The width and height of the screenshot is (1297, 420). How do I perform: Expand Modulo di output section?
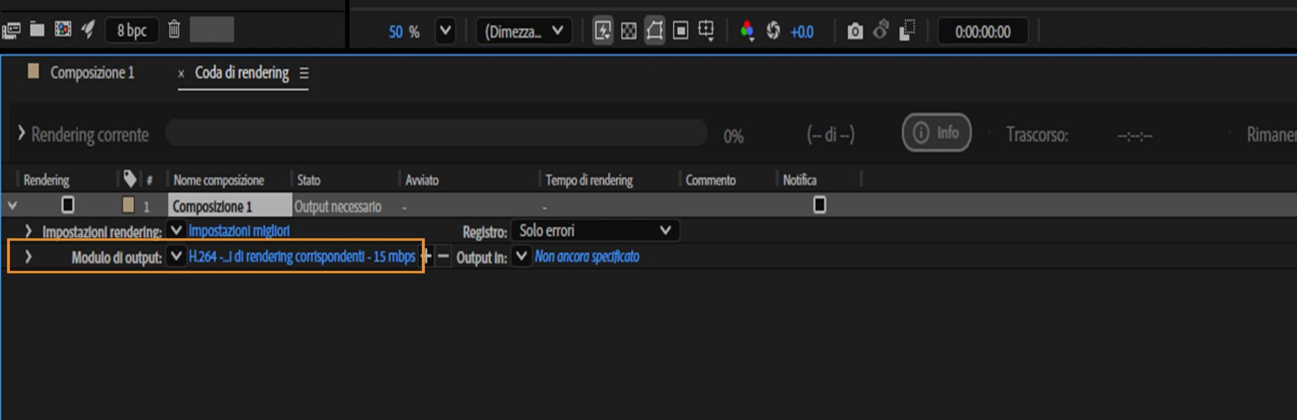pyautogui.click(x=28, y=257)
